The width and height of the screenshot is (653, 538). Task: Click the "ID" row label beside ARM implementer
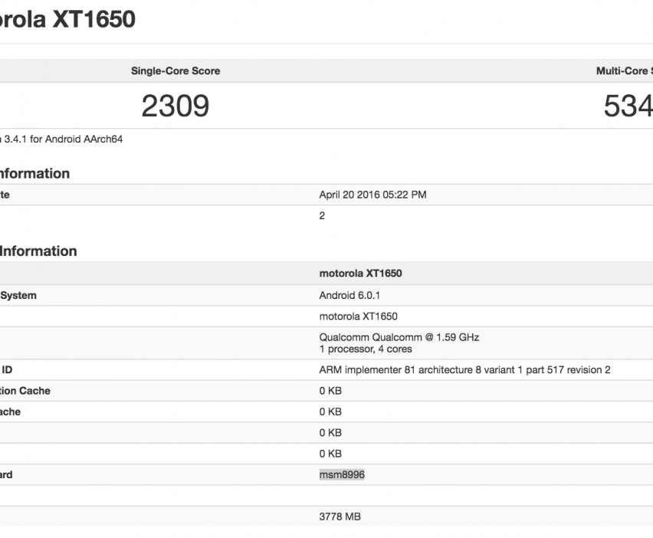[x=7, y=369]
